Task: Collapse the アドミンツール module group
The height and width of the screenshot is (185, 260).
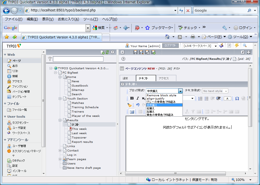Action: 5,140
